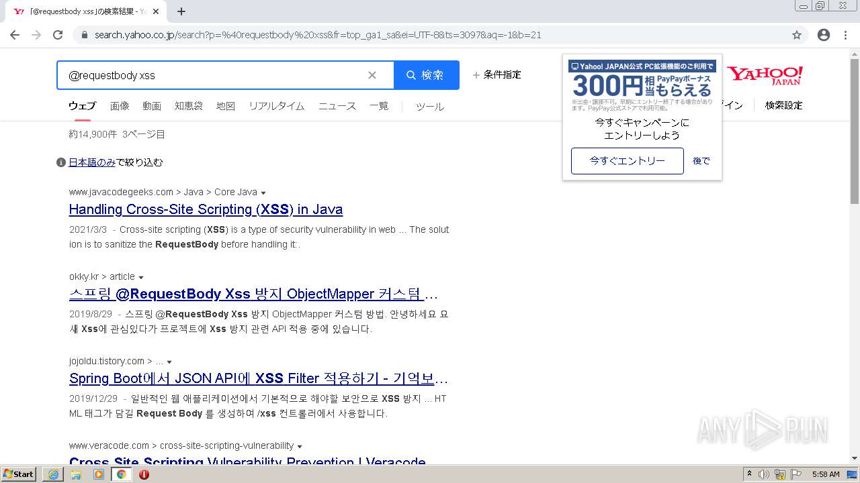Open Chrome profile avatar icon
Image resolution: width=860 pixels, height=483 pixels.
click(824, 35)
